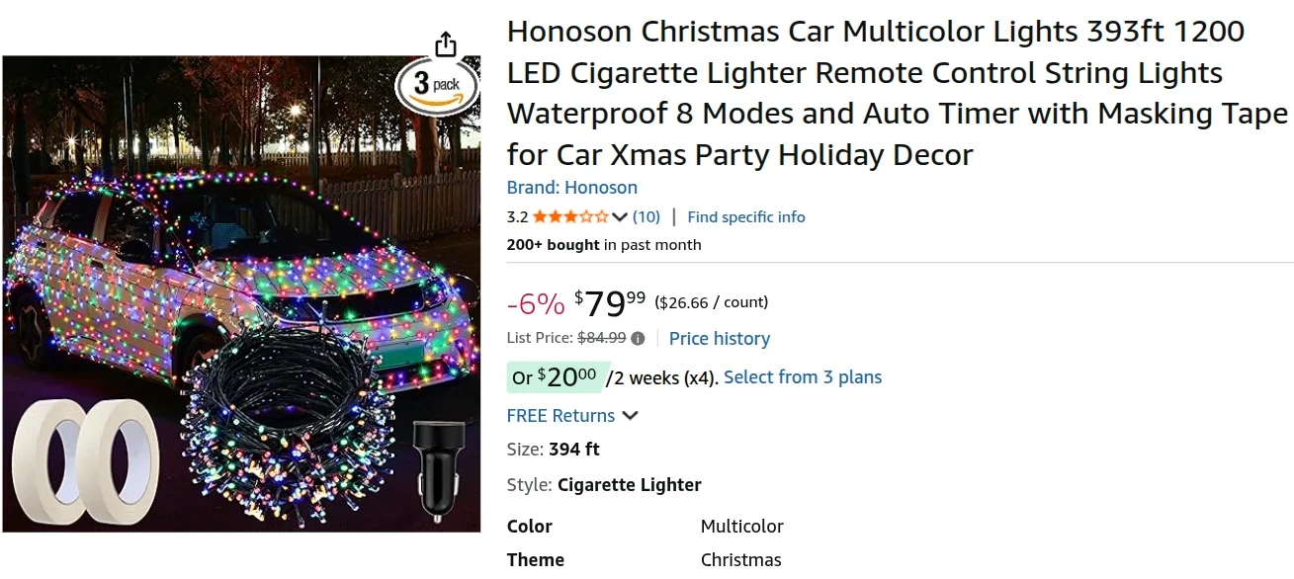This screenshot has height=579, width=1294.
Task: Expand the FREE Returns details chevron
Action: [x=631, y=416]
